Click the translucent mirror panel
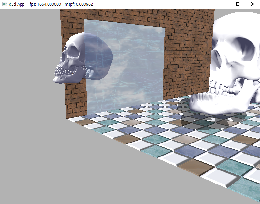The width and height of the screenshot is (260, 204). coord(124,67)
